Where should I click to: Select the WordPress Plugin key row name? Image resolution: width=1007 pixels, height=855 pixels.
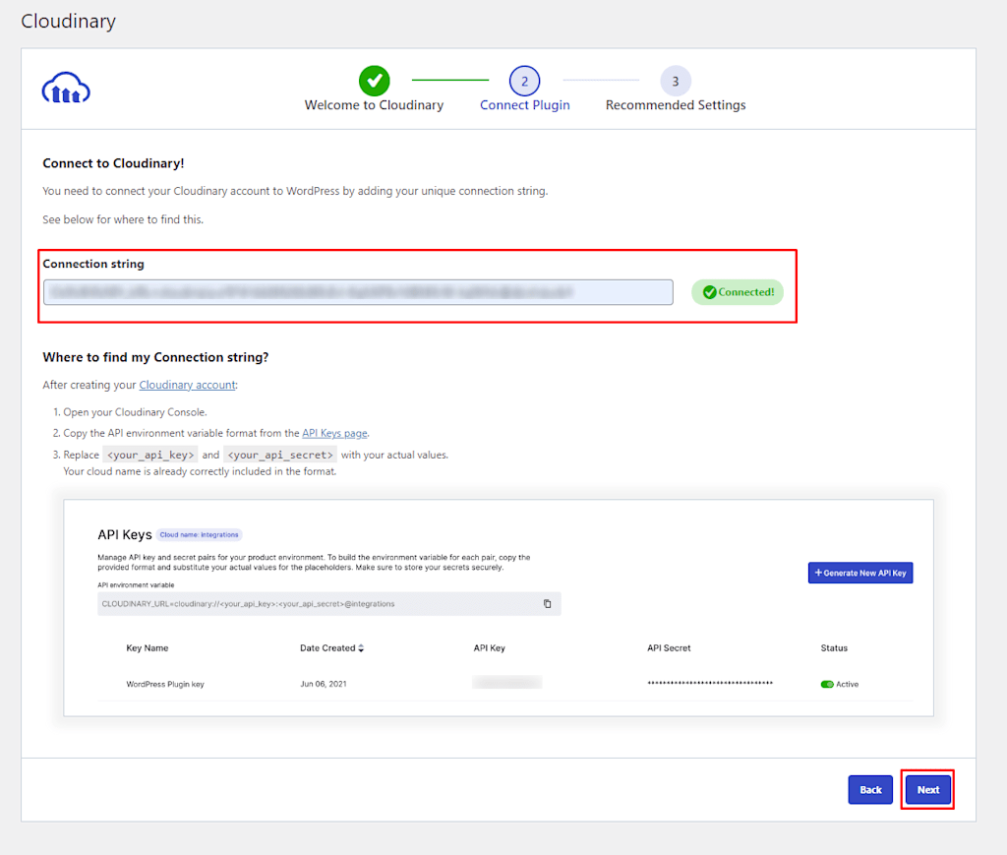click(x=165, y=684)
